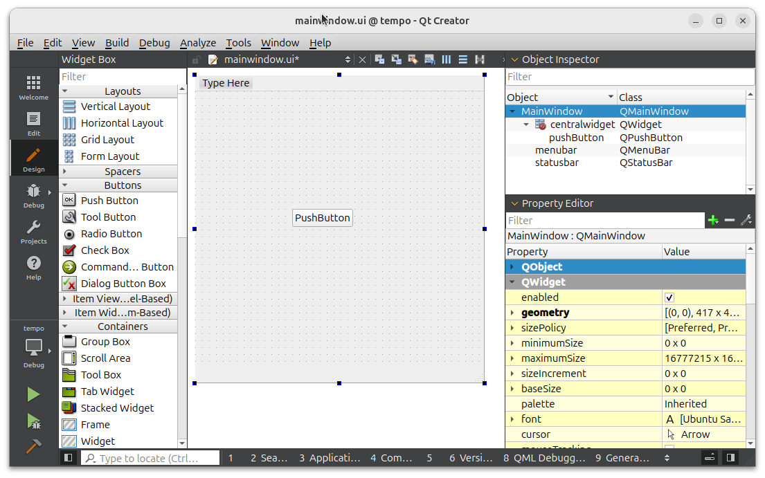Start debugging with play-bug icon
This screenshot has height=478, width=765.
coord(33,421)
